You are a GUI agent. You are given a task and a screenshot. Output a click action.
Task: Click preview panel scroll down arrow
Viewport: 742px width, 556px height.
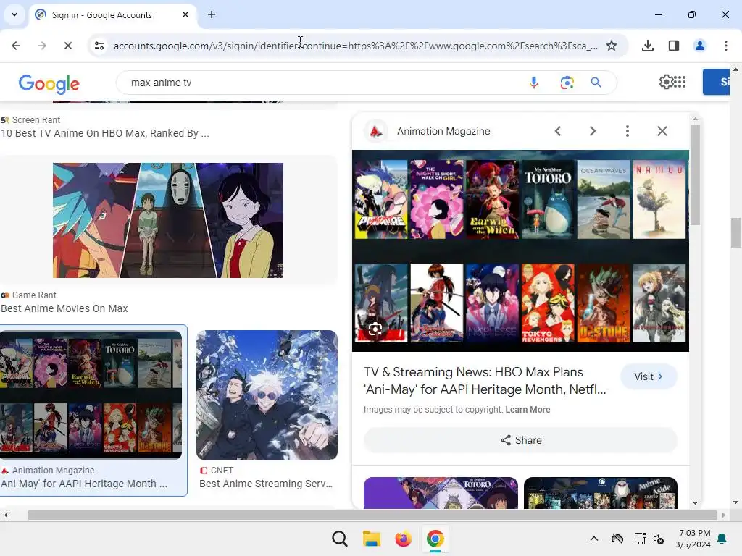[x=695, y=502]
